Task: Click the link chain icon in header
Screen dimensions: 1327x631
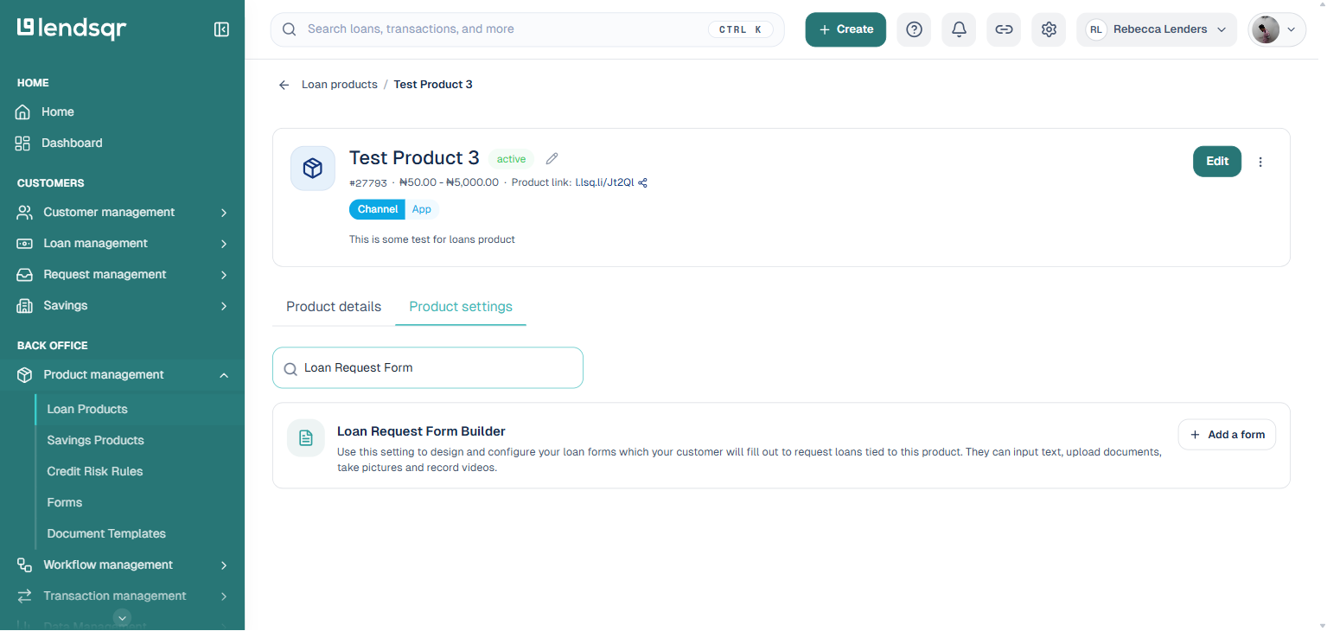Action: 1004,29
